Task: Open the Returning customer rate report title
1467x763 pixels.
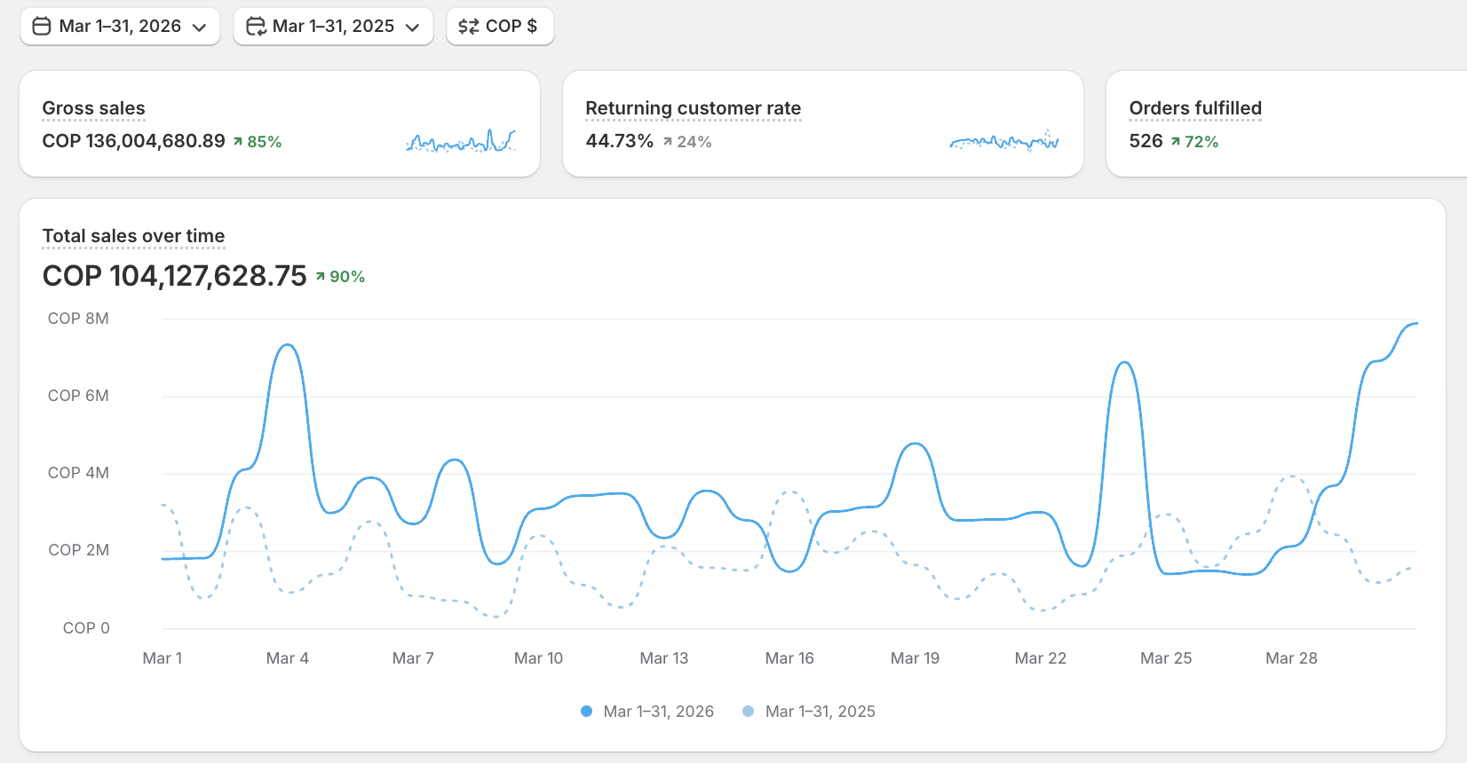Action: [x=693, y=108]
